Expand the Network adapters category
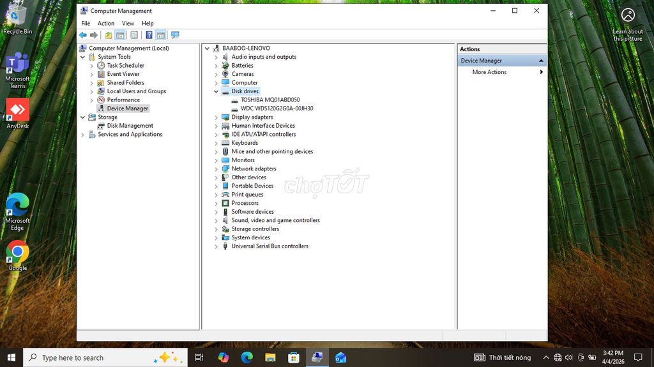The height and width of the screenshot is (367, 654). [x=216, y=169]
